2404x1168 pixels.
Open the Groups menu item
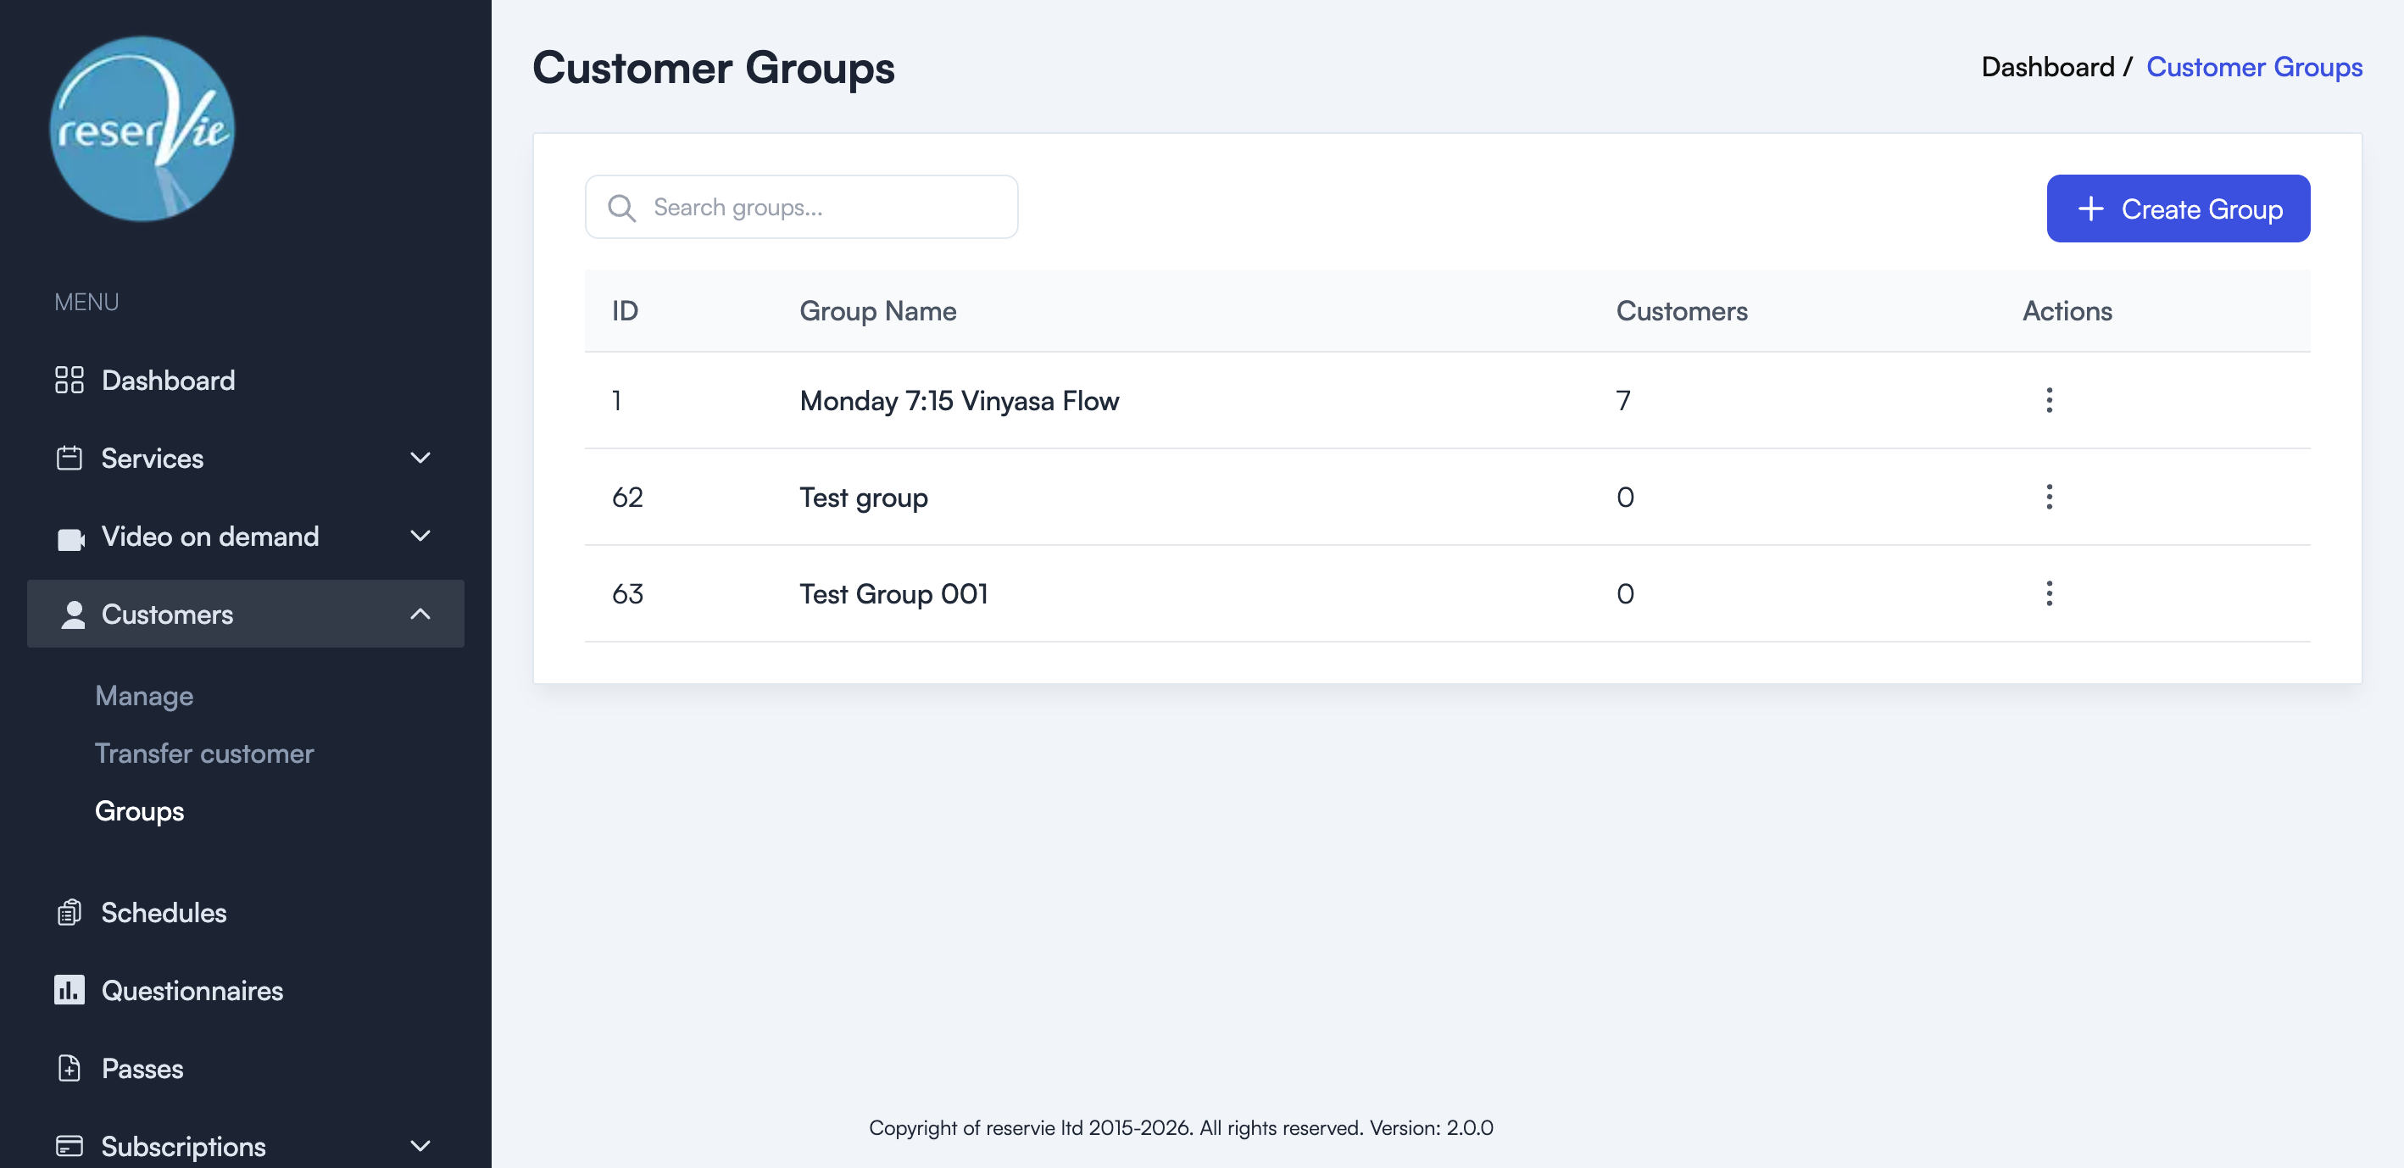pos(138,812)
